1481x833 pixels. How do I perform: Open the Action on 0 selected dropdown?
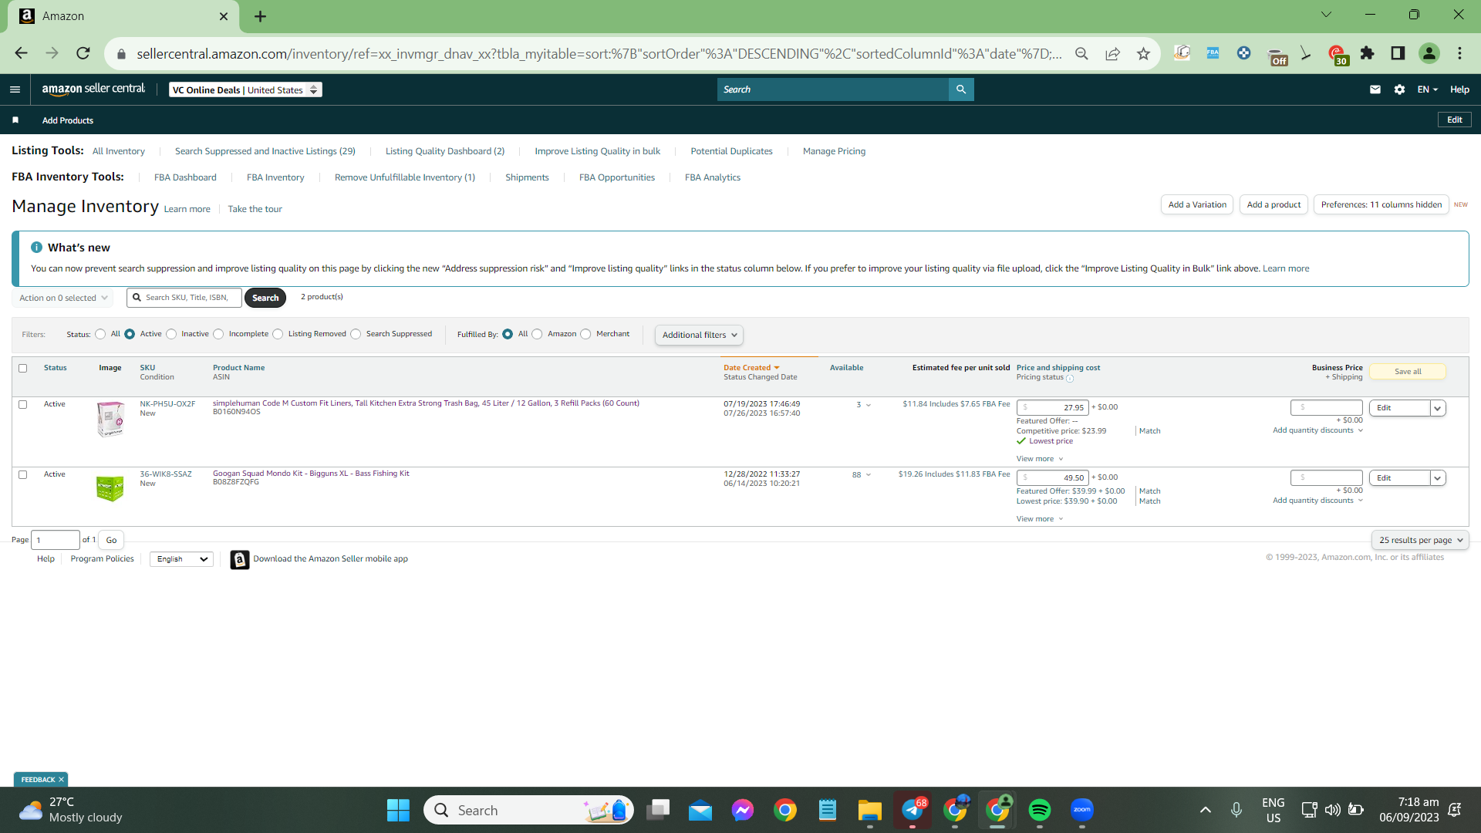[63, 298]
